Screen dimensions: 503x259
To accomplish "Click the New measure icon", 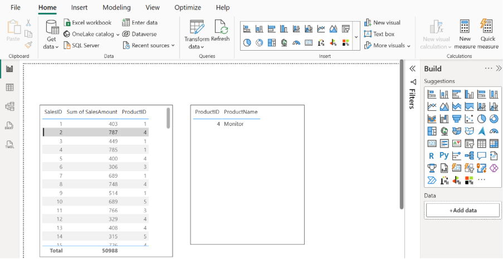I will (465, 33).
